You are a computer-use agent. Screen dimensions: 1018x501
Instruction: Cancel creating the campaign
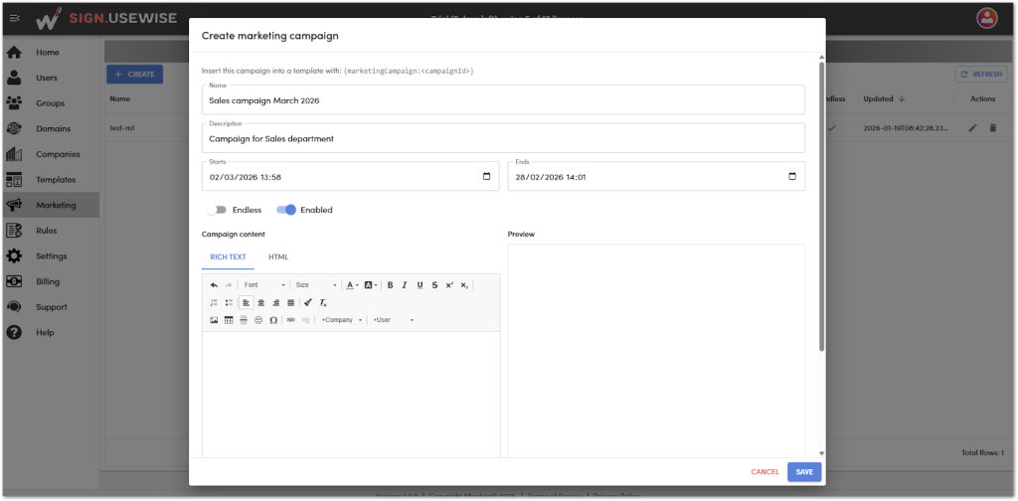point(764,472)
